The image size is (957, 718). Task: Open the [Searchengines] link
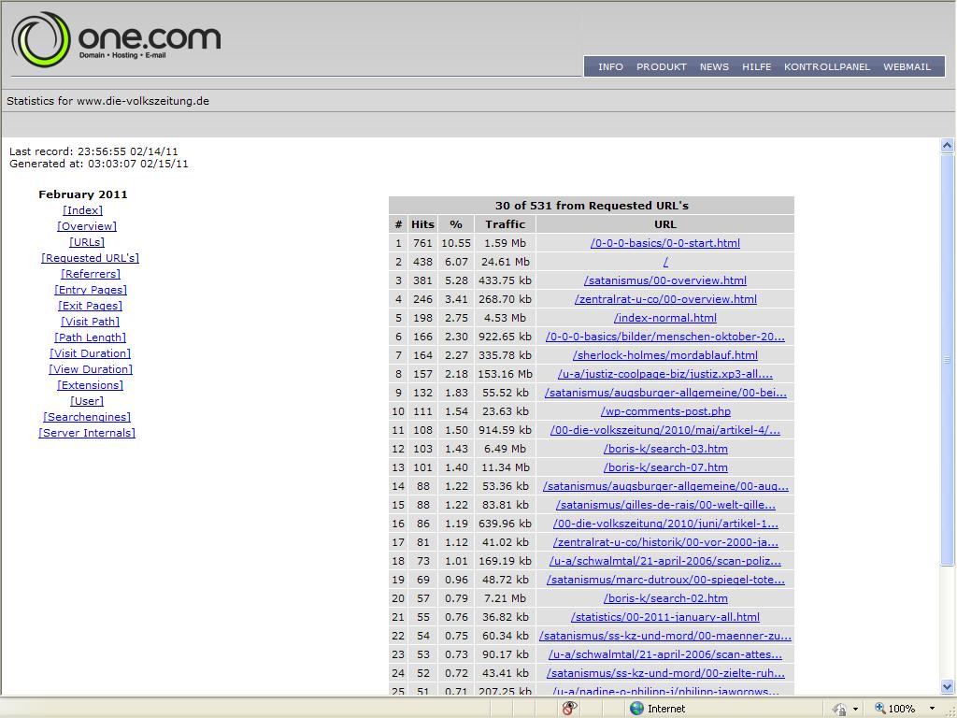pos(87,416)
